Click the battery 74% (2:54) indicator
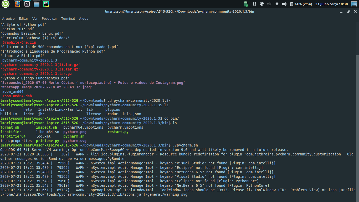The width and height of the screenshot is (359, 202). 301,4
